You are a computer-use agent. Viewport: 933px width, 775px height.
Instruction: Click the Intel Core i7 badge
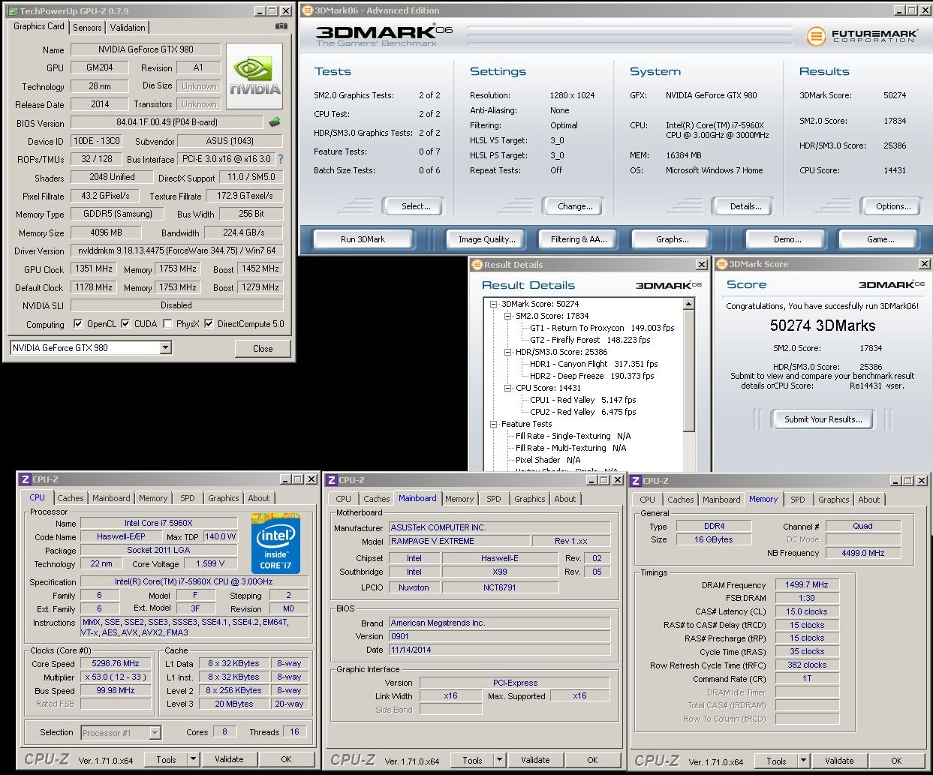(x=275, y=542)
